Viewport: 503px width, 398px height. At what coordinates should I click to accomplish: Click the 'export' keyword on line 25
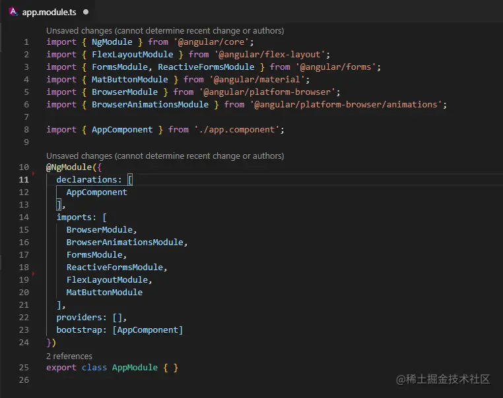(61, 368)
